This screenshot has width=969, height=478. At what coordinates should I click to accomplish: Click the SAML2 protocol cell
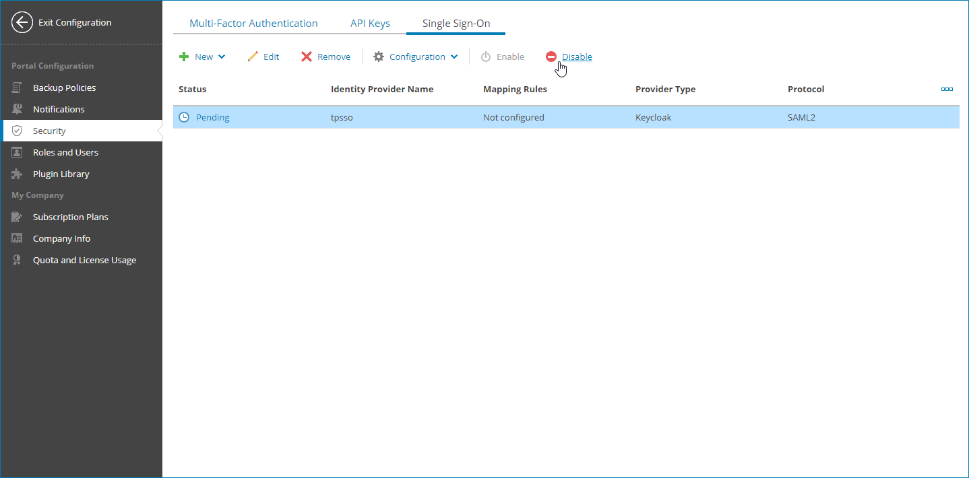[802, 117]
